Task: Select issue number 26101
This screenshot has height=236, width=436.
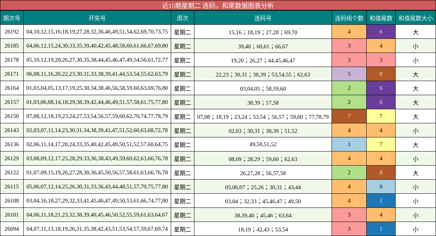Action: pos(12,215)
